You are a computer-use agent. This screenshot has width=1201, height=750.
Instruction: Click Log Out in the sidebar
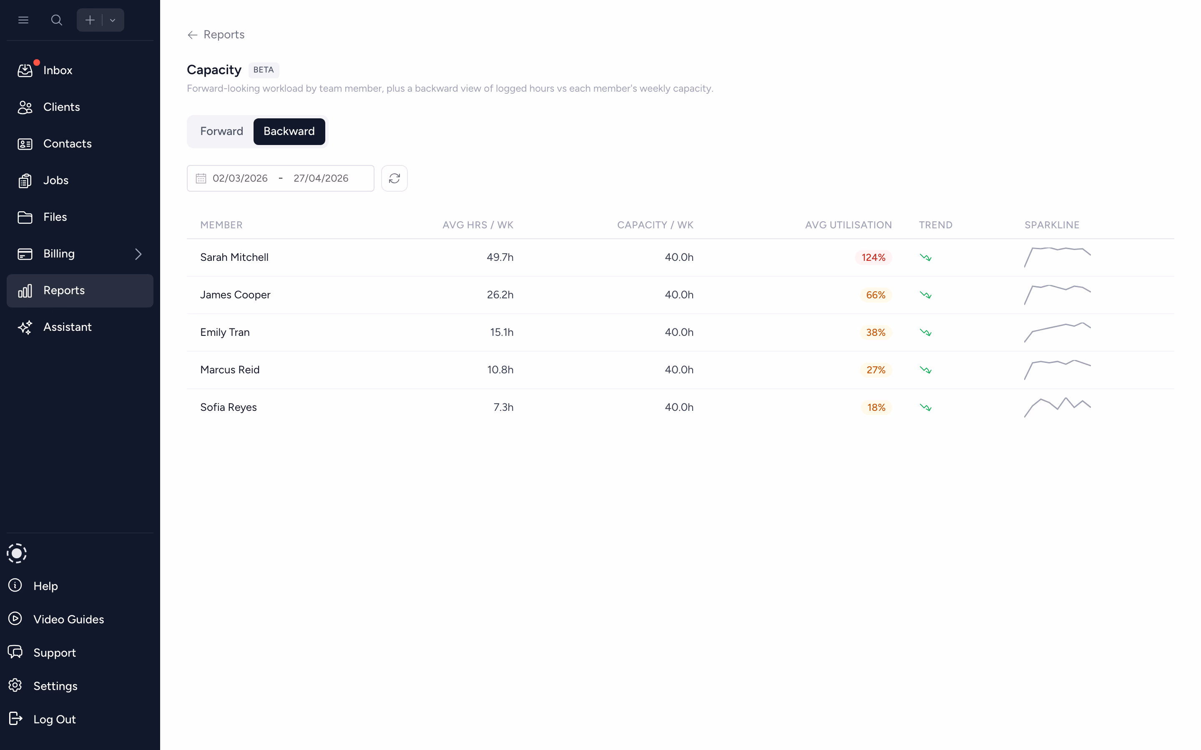click(54, 719)
